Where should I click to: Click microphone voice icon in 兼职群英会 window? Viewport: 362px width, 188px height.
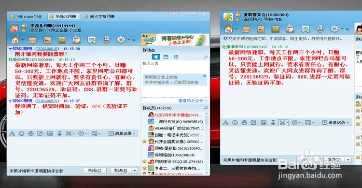click(320, 29)
